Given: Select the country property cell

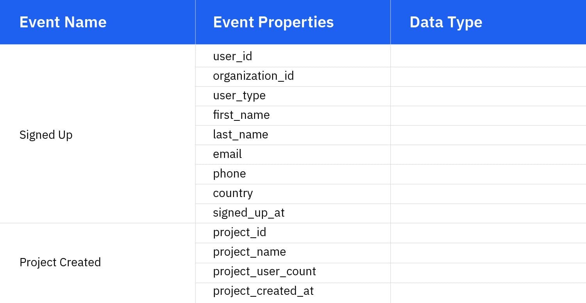Looking at the screenshot, I should (233, 193).
